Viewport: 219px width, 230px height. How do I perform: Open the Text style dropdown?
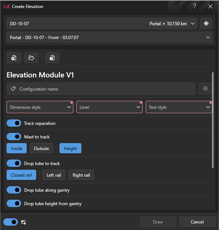pyautogui.click(x=179, y=107)
